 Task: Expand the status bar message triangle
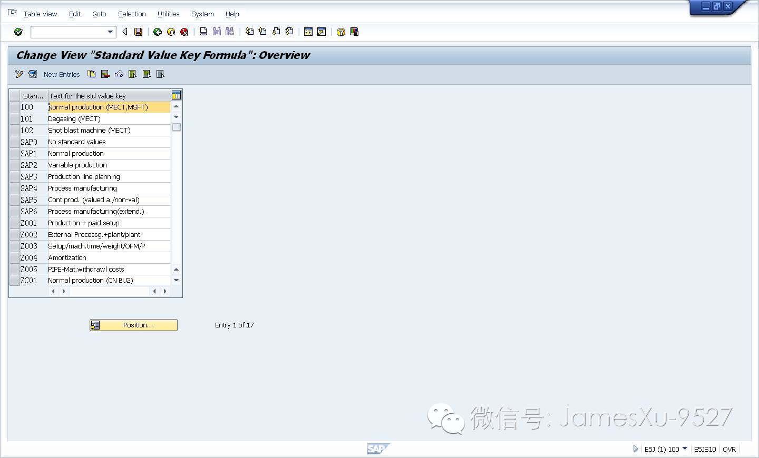click(x=635, y=449)
